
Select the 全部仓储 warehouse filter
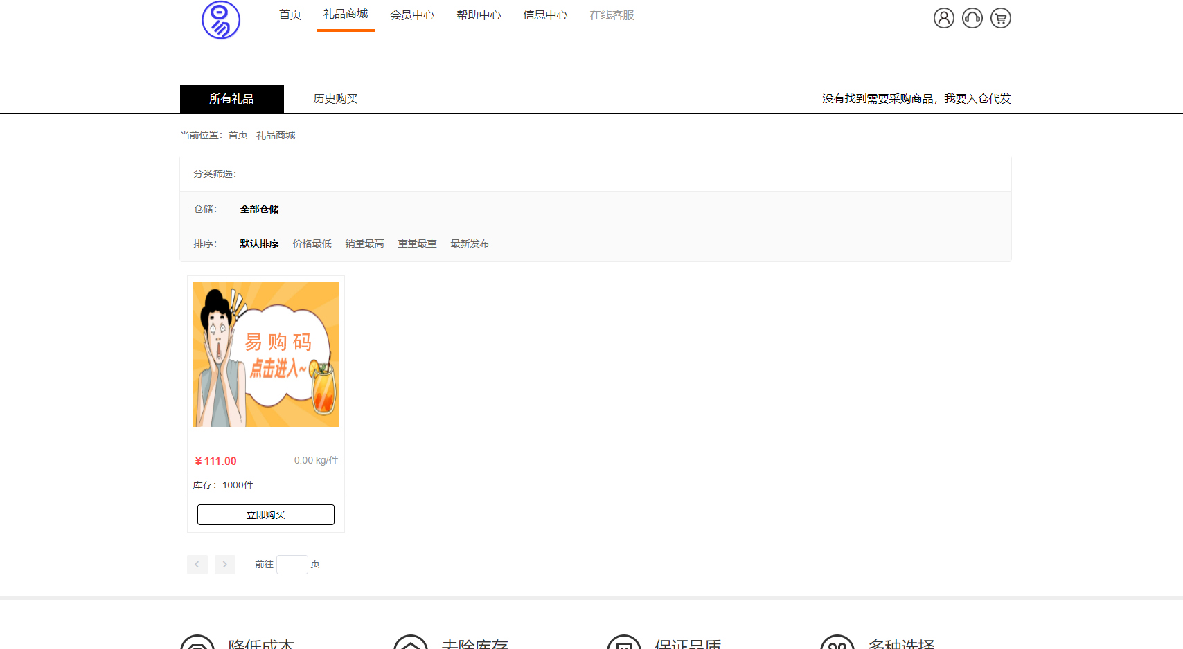pyautogui.click(x=259, y=209)
